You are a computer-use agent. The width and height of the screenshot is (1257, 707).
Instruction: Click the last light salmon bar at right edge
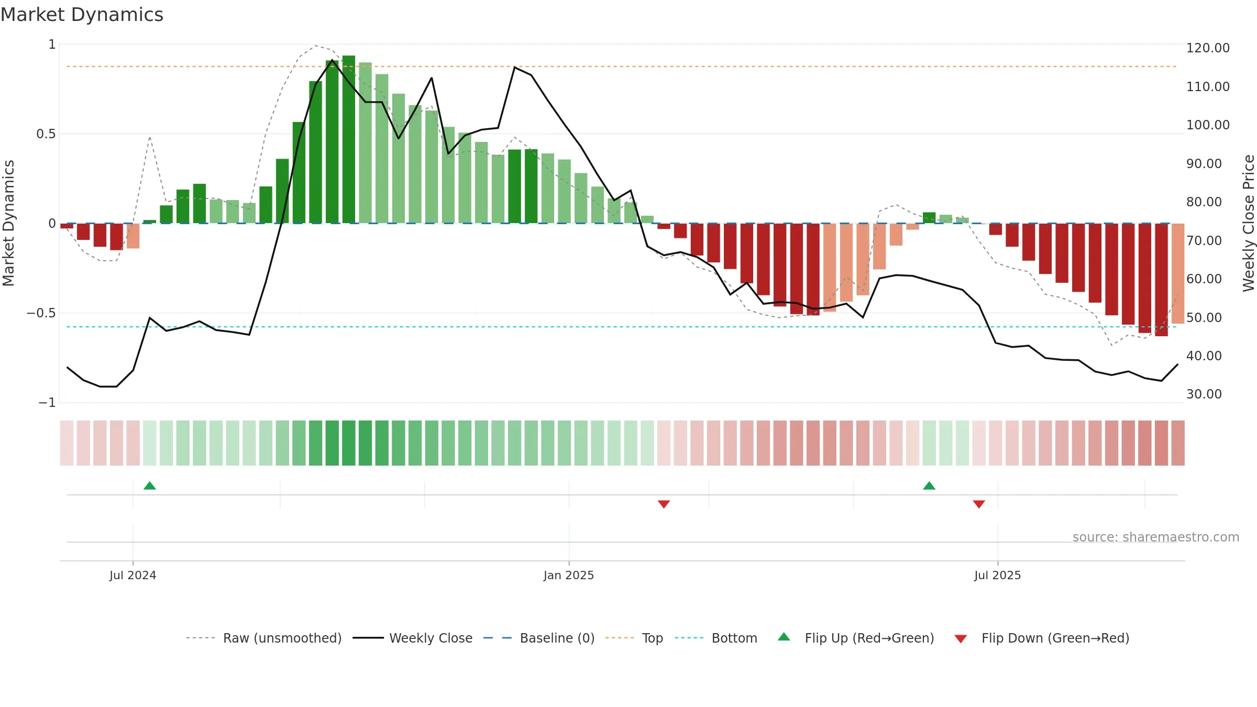(x=1178, y=273)
